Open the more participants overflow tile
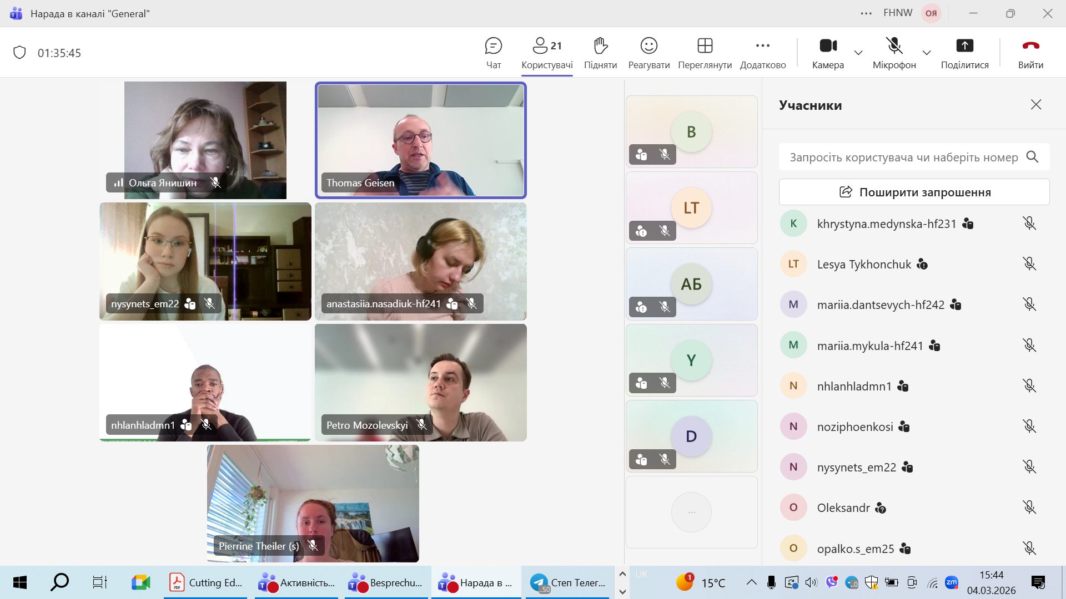The width and height of the screenshot is (1066, 599). tap(691, 512)
